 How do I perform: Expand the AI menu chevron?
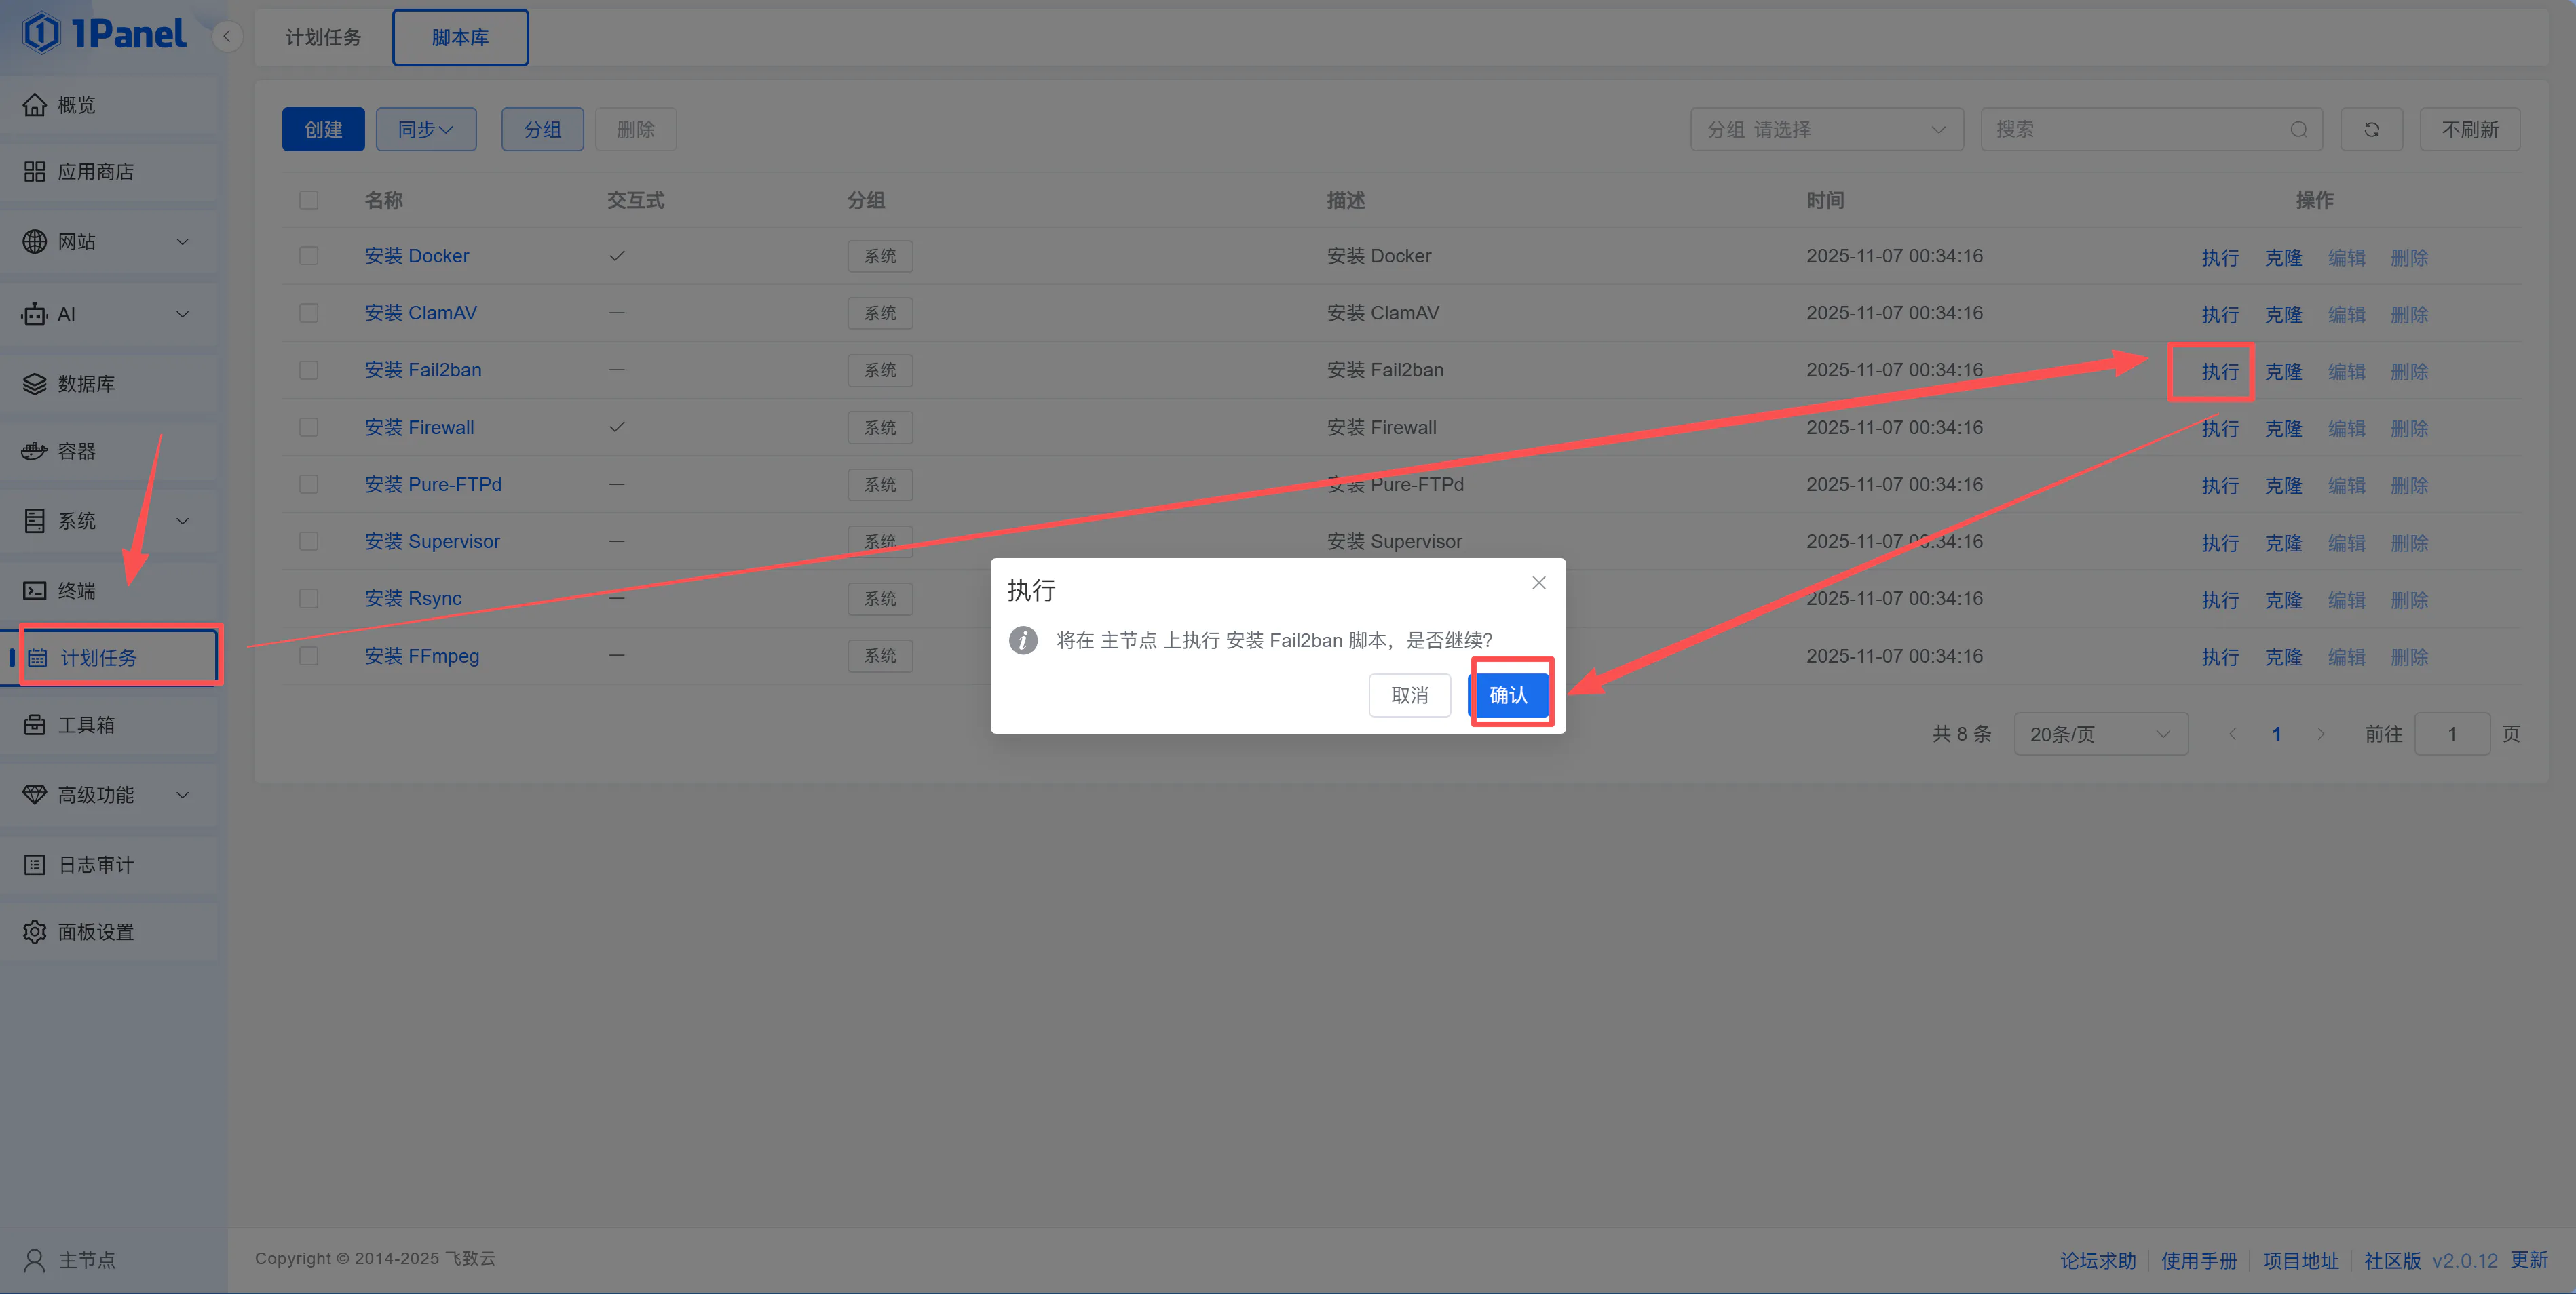point(183,314)
